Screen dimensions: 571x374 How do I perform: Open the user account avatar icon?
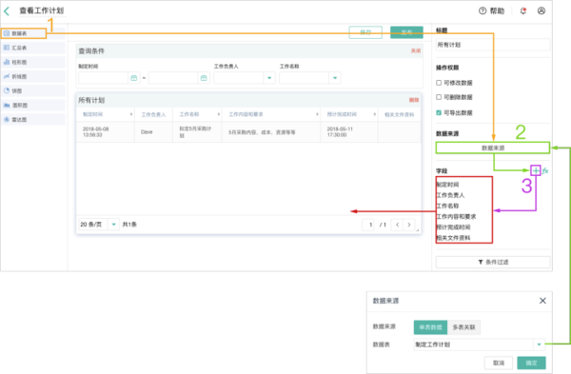(541, 10)
